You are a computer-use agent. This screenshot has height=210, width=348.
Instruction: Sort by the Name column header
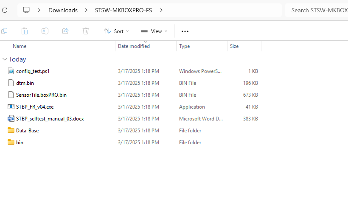(x=20, y=46)
